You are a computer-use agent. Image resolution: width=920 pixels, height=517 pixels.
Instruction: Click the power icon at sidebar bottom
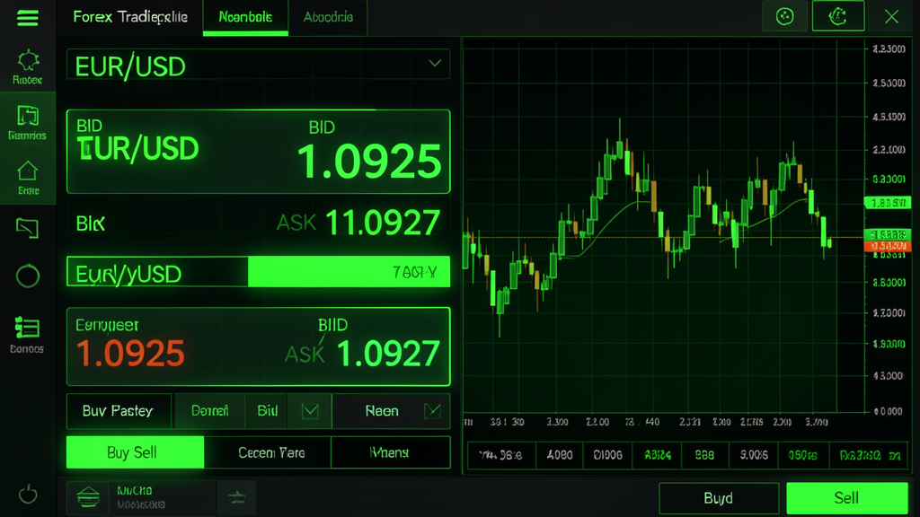(28, 495)
